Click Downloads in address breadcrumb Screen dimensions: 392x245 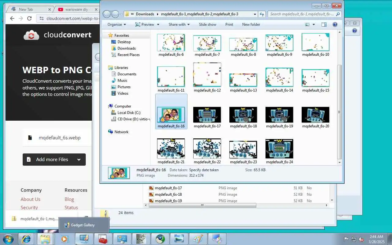pyautogui.click(x=145, y=14)
